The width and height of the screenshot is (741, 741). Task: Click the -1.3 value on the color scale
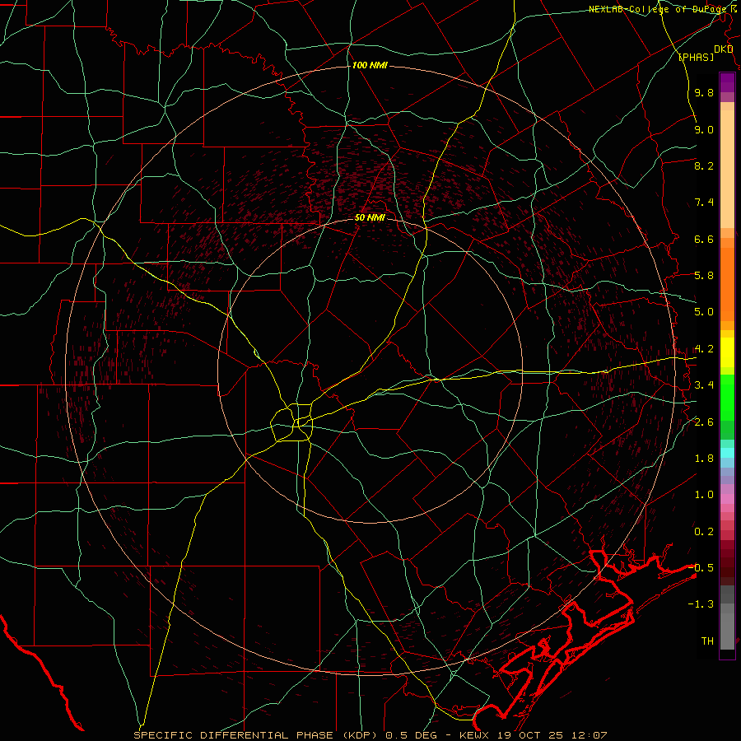(x=701, y=604)
